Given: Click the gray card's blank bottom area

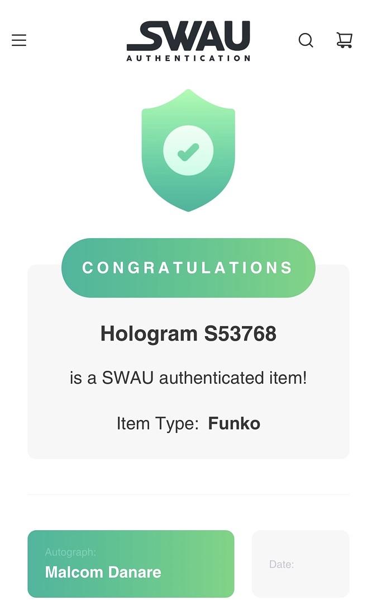Looking at the screenshot, I should pos(188,446).
